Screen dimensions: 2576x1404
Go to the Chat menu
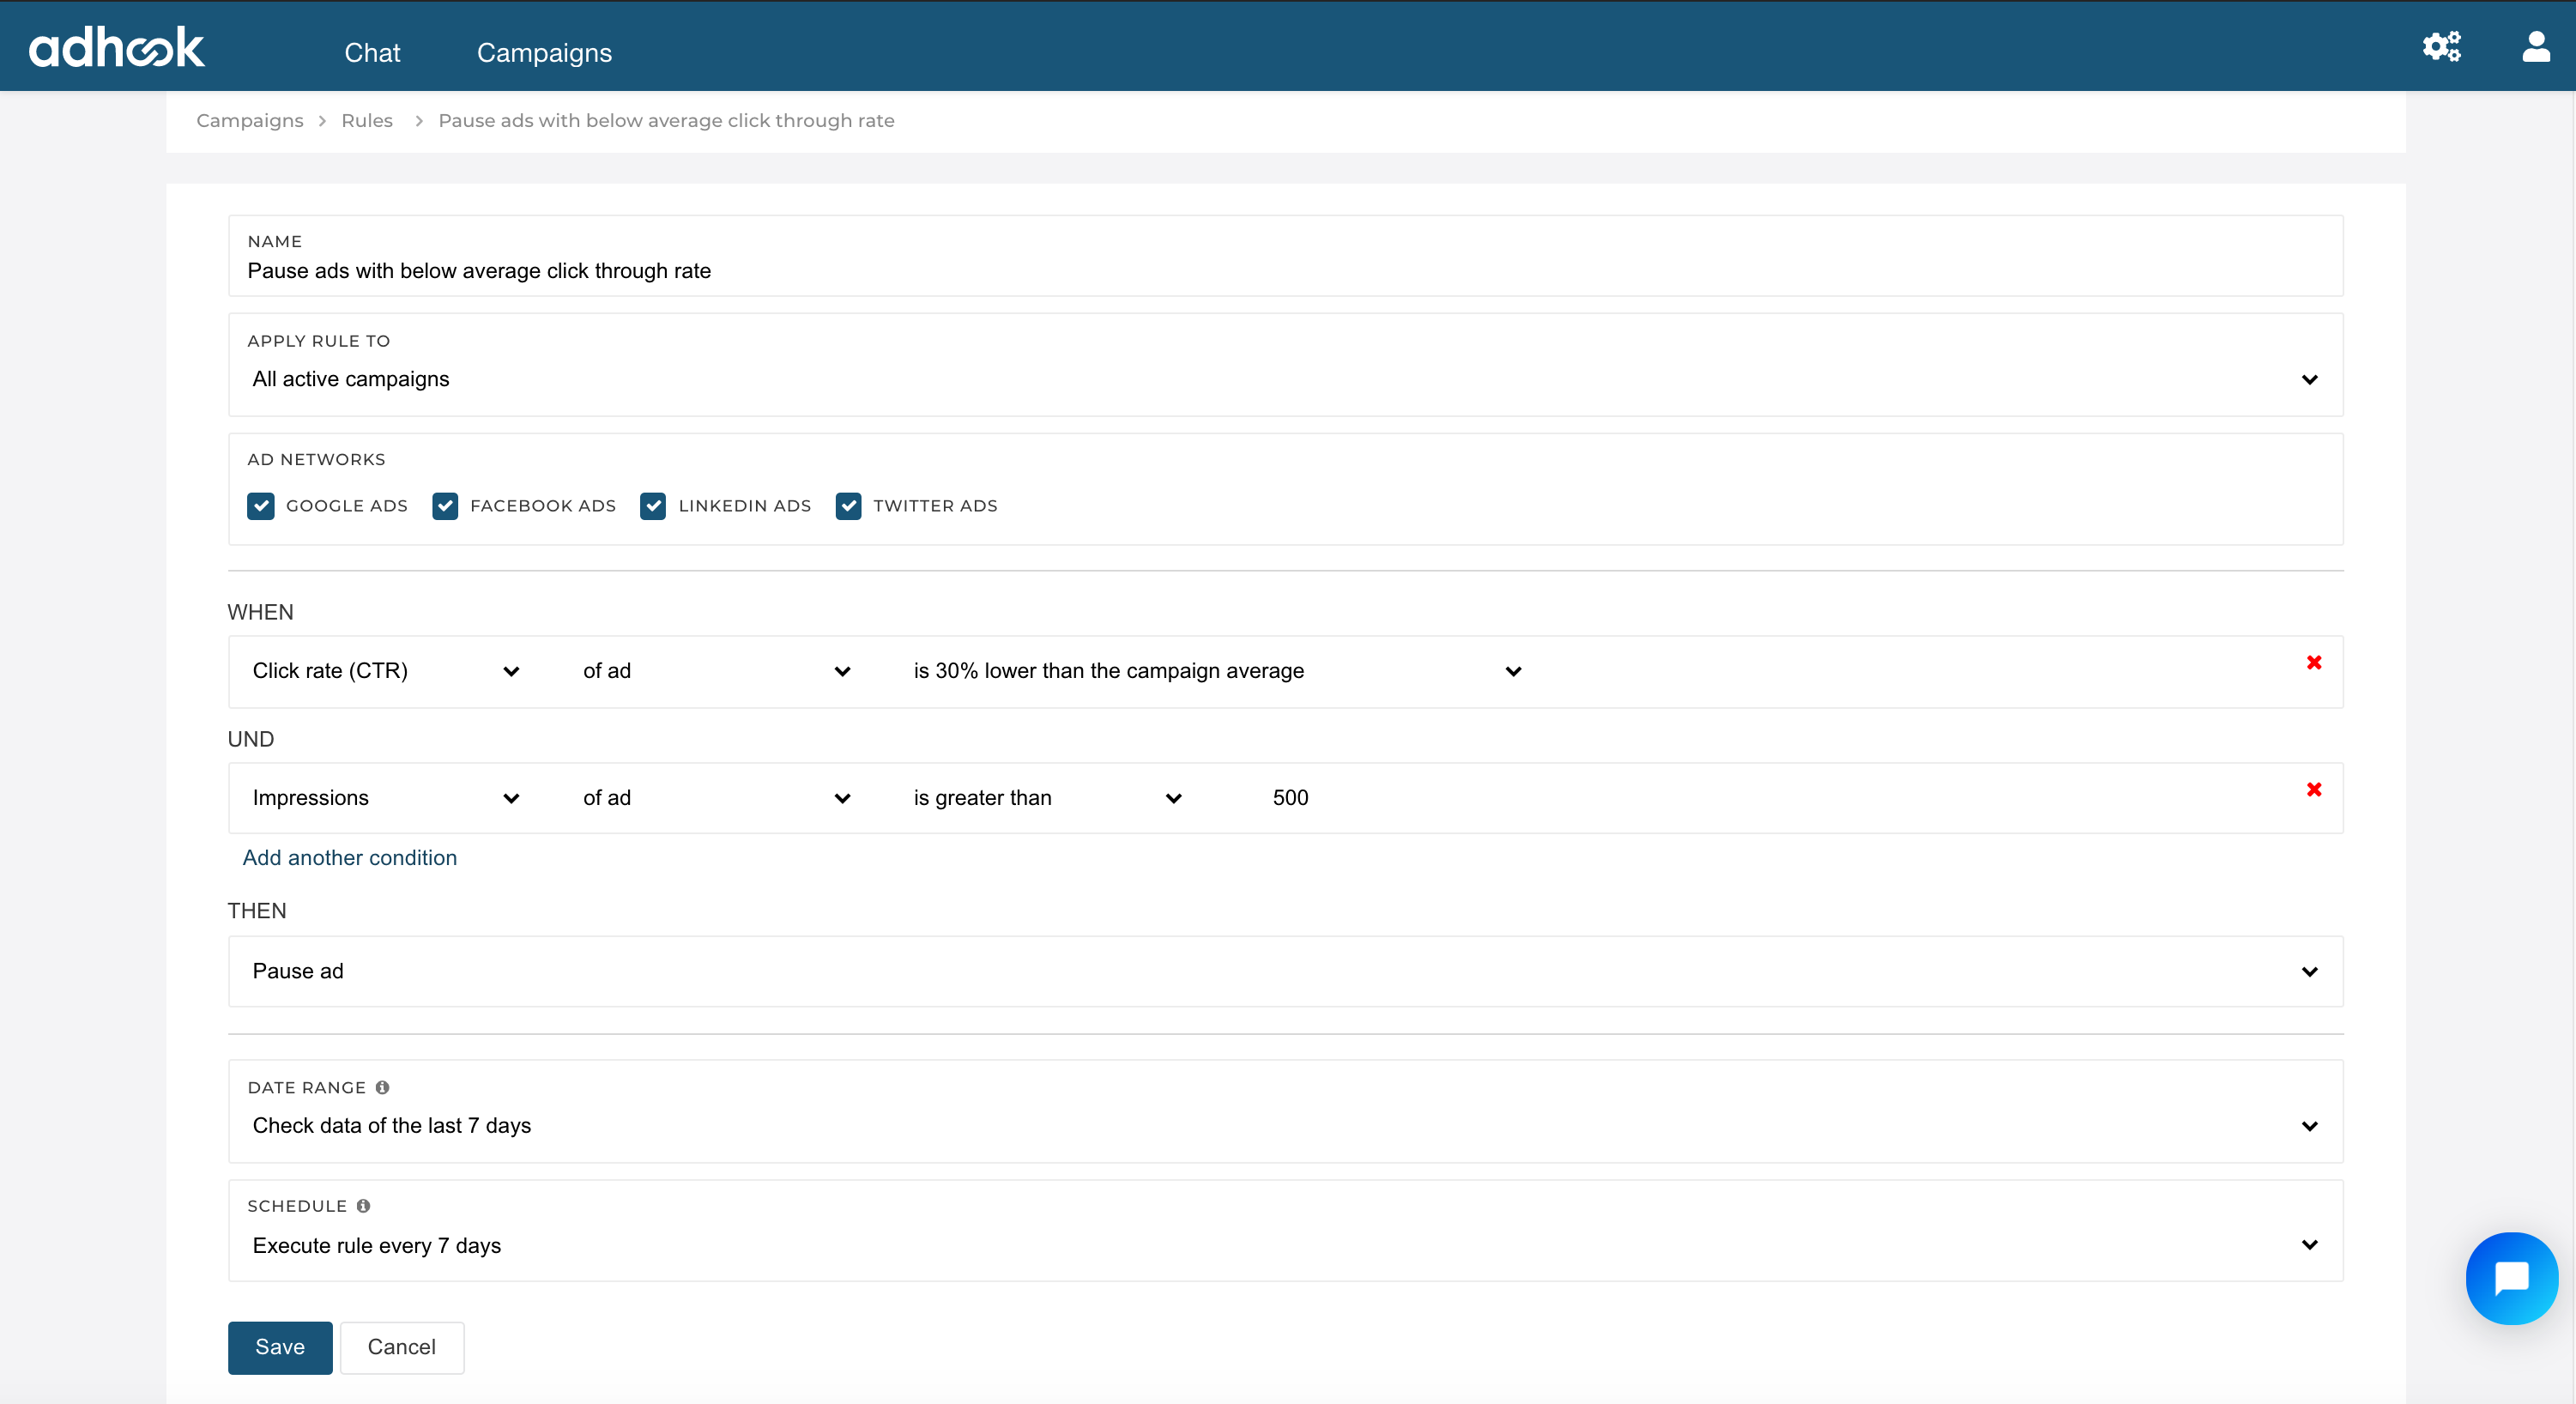coord(372,52)
